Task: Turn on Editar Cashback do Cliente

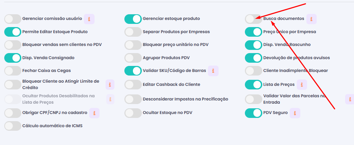Action: [x=133, y=84]
